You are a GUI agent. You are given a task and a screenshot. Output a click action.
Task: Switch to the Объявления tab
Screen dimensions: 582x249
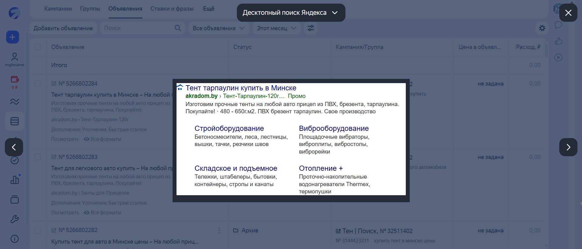coord(125,9)
